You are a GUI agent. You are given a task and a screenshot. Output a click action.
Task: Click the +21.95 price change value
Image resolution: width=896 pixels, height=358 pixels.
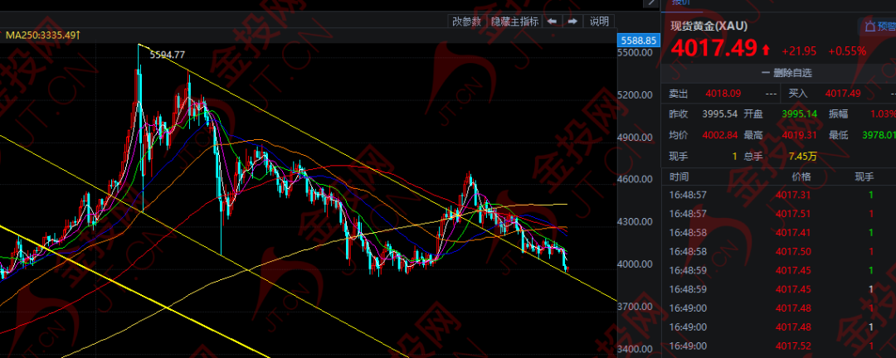pyautogui.click(x=799, y=51)
